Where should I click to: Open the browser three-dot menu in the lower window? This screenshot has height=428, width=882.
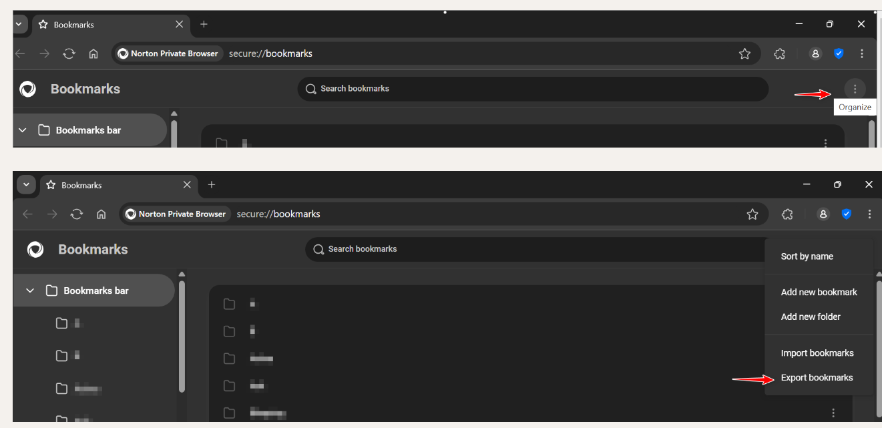(x=869, y=214)
